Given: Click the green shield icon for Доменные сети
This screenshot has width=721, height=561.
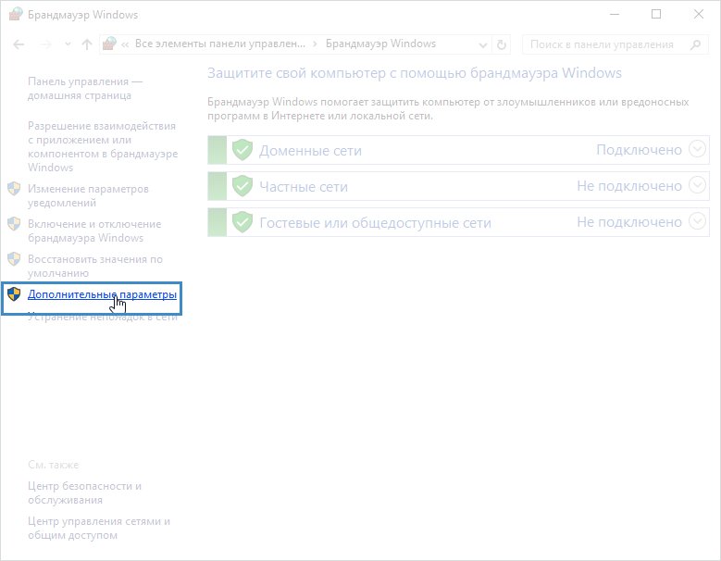Looking at the screenshot, I should pos(242,150).
